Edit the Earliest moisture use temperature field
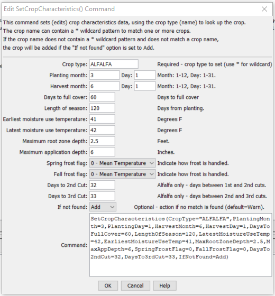 pos(102,119)
